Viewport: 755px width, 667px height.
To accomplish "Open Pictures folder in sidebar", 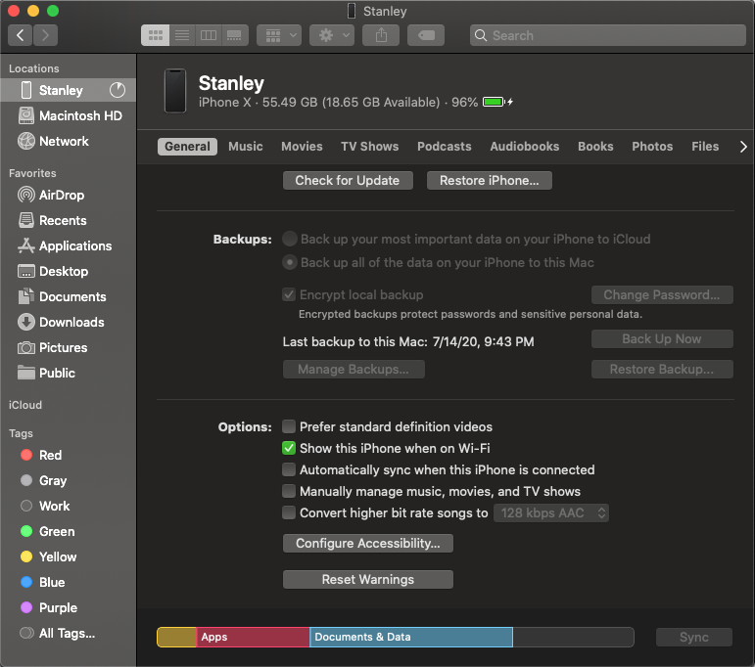I will tap(68, 347).
